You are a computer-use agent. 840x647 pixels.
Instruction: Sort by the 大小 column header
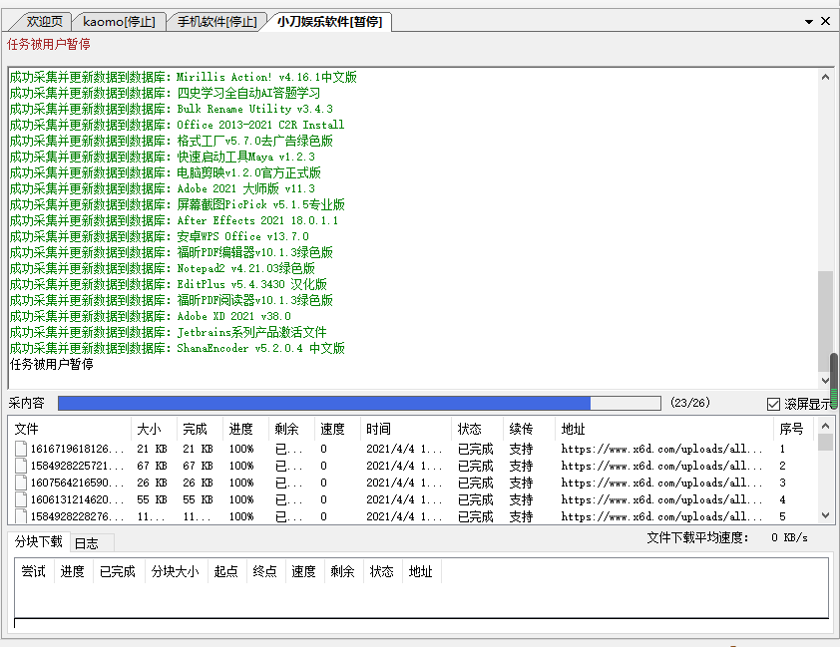[x=154, y=429]
